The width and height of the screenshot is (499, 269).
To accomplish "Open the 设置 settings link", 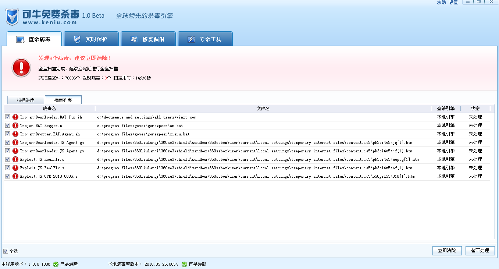I will pos(454,3).
